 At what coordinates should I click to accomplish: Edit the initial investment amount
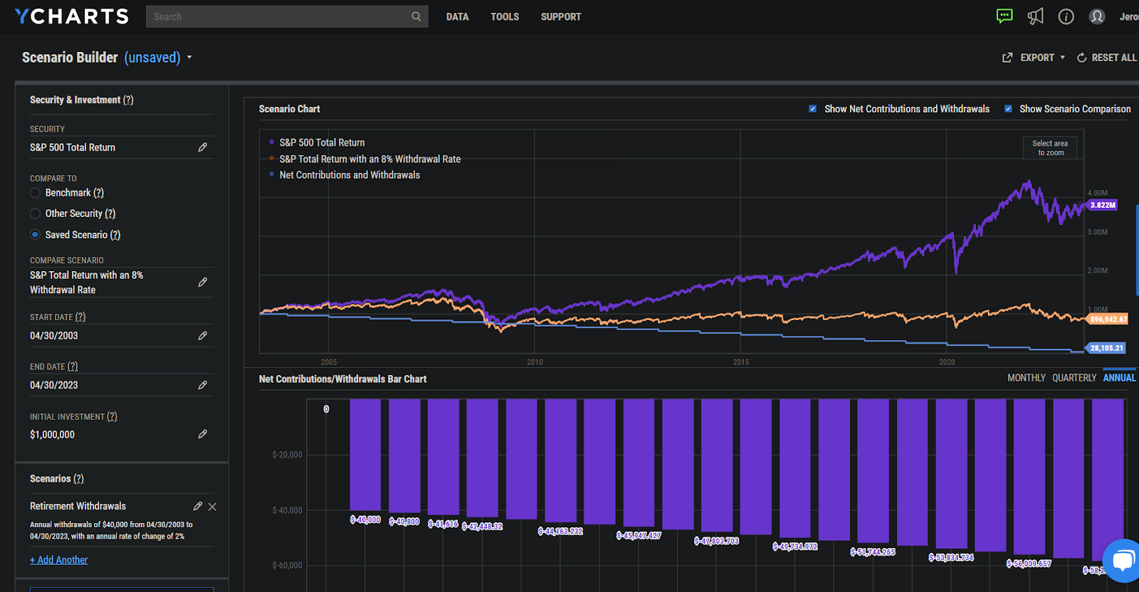pyautogui.click(x=202, y=434)
